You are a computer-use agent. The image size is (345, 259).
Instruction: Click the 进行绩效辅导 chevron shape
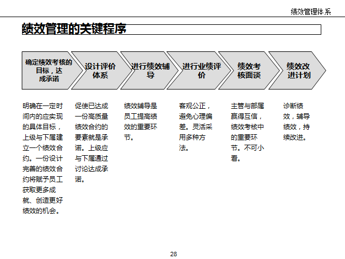pos(150,71)
